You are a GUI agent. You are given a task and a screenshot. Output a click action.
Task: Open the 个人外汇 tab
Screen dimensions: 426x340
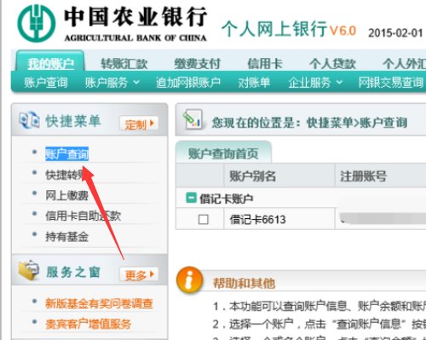click(x=404, y=63)
